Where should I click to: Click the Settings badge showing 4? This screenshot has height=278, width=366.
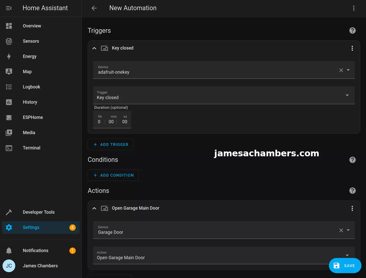pyautogui.click(x=72, y=227)
